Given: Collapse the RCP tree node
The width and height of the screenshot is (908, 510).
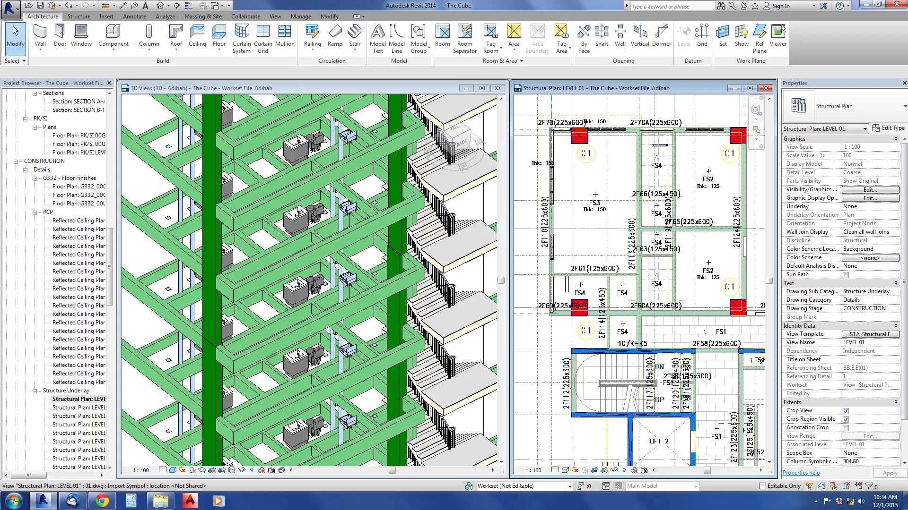Looking at the screenshot, I should point(35,212).
